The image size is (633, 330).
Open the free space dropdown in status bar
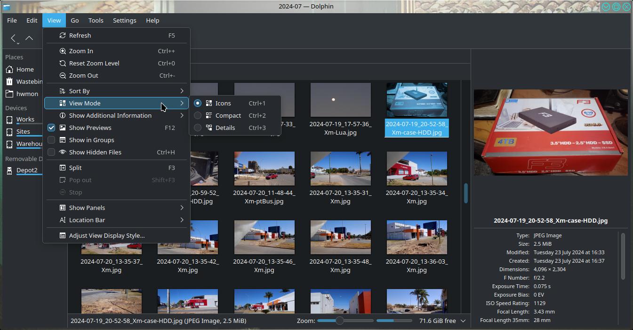click(x=463, y=321)
